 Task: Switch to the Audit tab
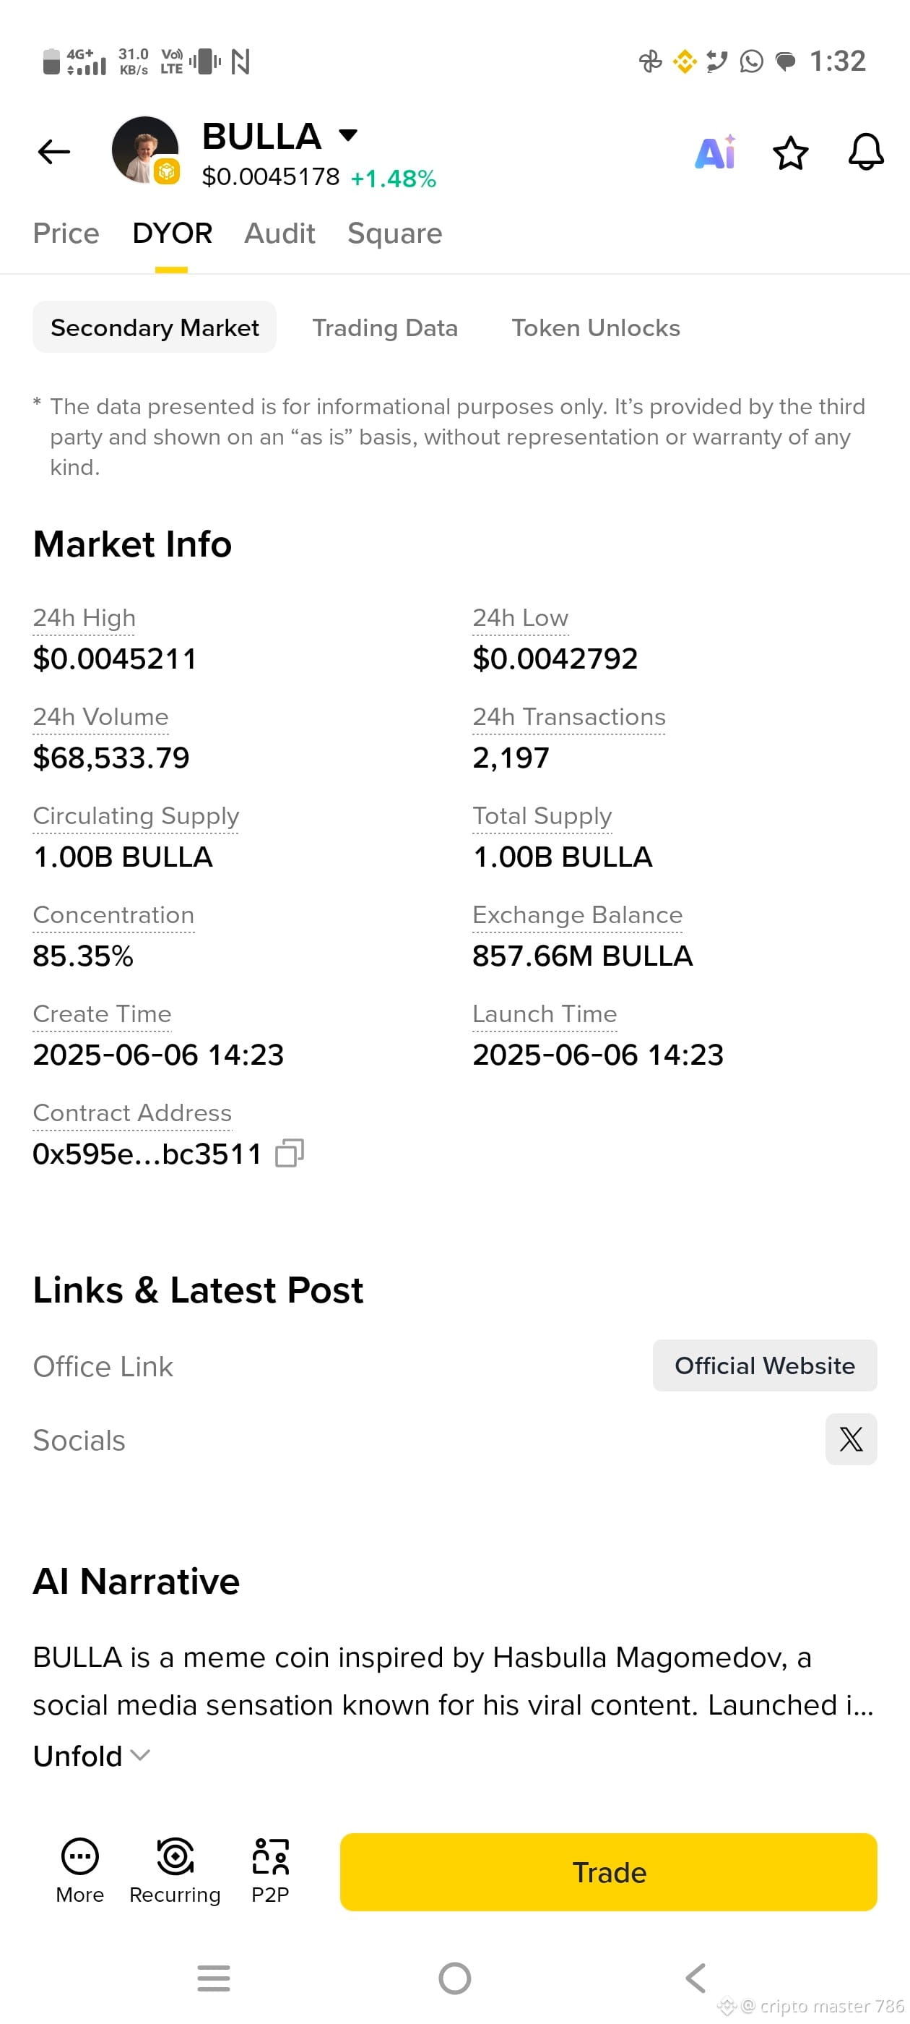click(x=279, y=233)
